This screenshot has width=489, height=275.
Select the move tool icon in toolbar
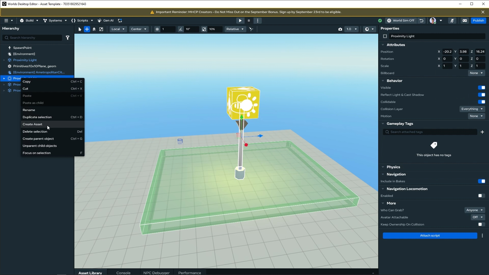[x=87, y=29]
